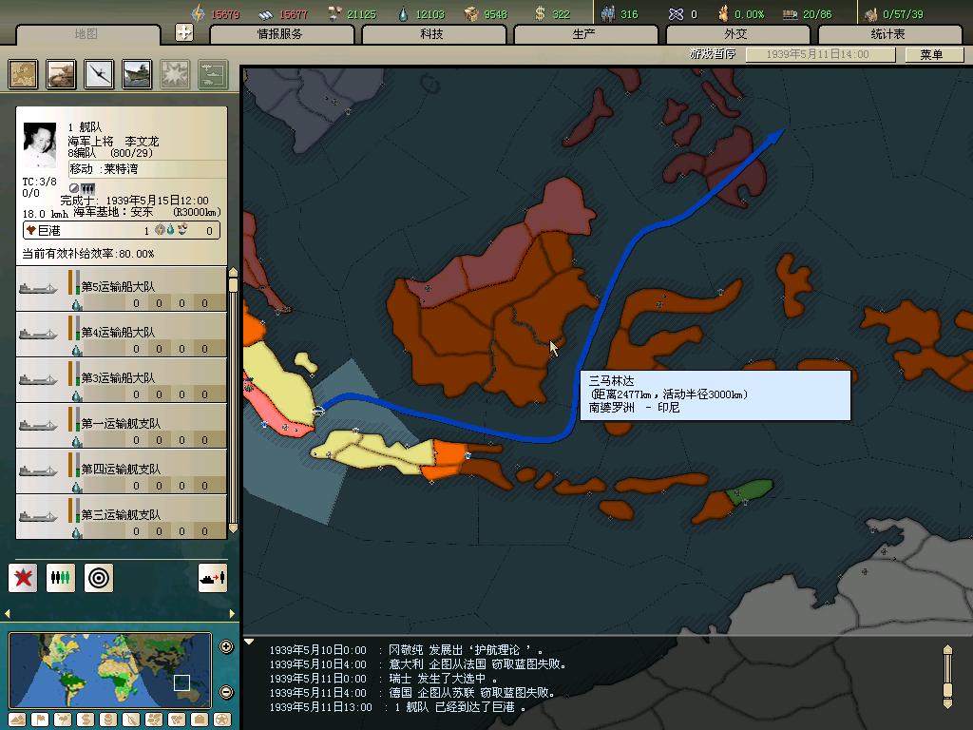Select the air units plane icon
Screen dimensions: 973x730
[x=100, y=74]
